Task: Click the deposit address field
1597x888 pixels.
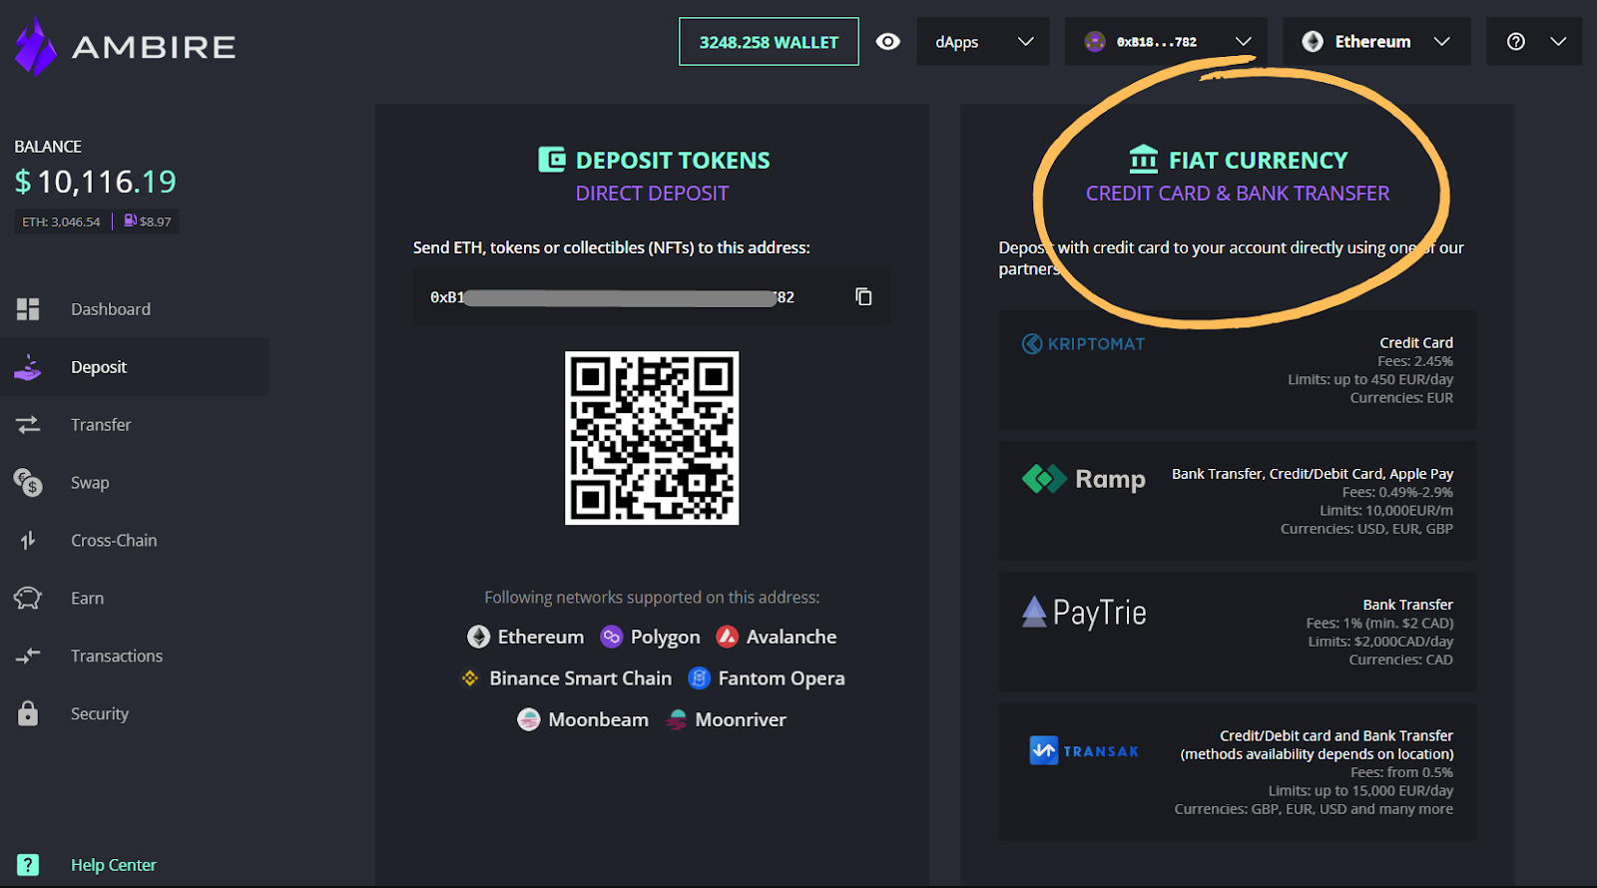Action: [x=652, y=296]
